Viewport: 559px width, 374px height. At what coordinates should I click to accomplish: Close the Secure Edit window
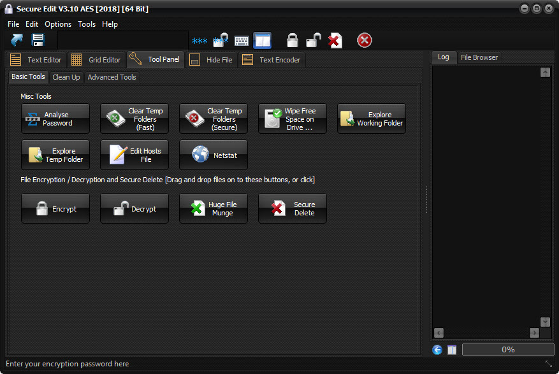[x=549, y=8]
